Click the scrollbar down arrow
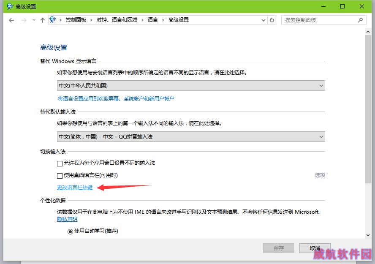The image size is (375, 264). (368, 235)
